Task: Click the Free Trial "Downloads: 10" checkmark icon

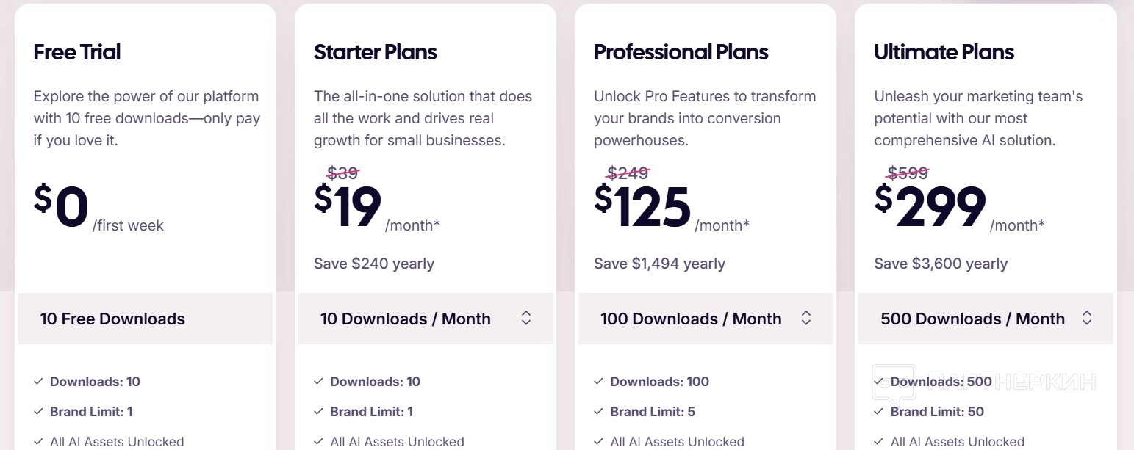Action: [x=38, y=382]
